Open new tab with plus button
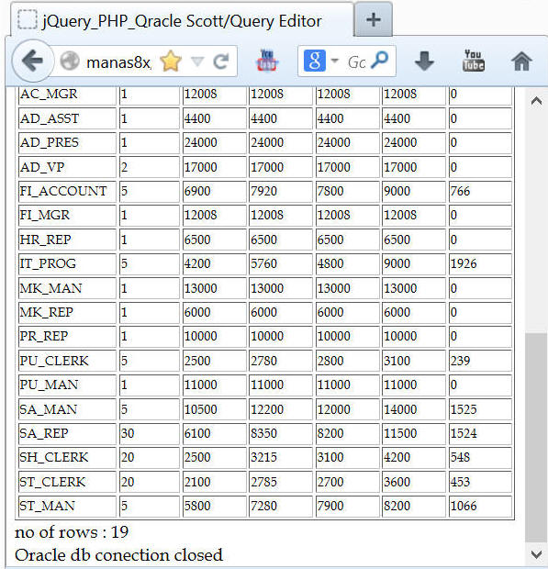Image resolution: width=548 pixels, height=569 pixels. pos(373,19)
